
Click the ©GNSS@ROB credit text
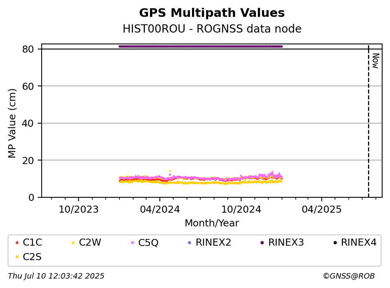click(x=349, y=276)
